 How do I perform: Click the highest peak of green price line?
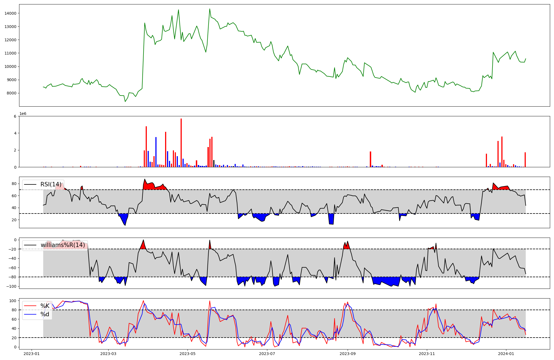point(210,9)
